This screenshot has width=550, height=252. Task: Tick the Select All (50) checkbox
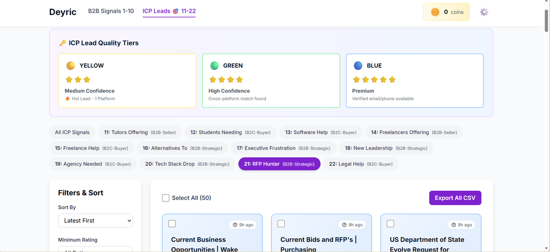click(165, 198)
